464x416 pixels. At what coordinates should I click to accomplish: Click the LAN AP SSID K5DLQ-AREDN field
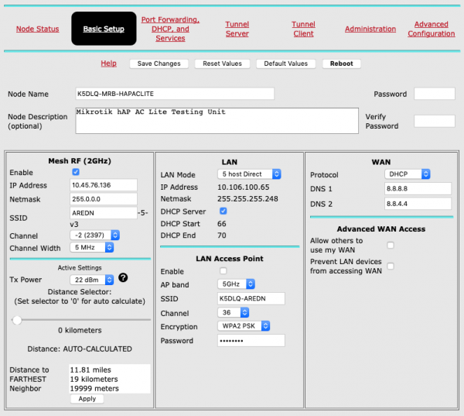(251, 298)
